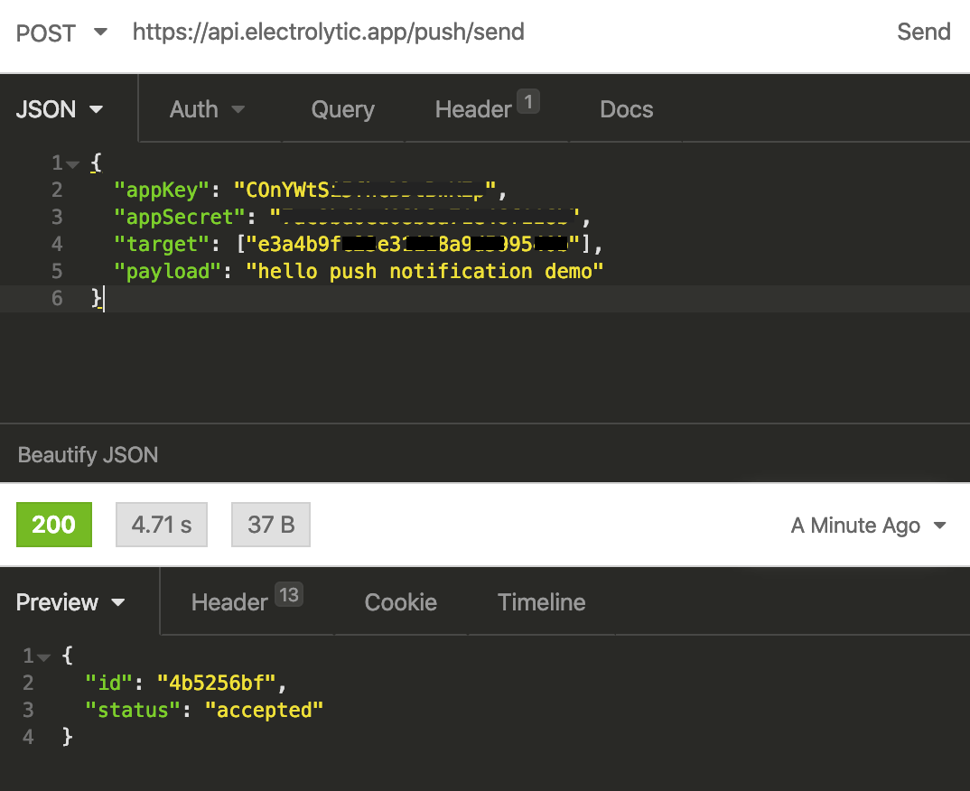Click the payload value "hello push notification demo"
Image resolution: width=970 pixels, height=791 pixels.
[x=424, y=272]
